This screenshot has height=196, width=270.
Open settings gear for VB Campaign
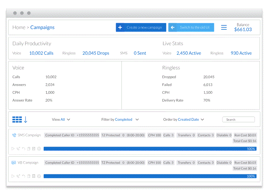click(x=39, y=176)
